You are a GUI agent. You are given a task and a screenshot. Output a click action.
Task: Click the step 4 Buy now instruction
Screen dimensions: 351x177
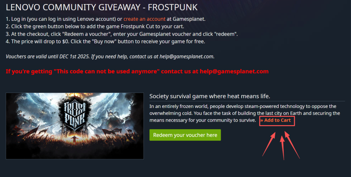pyautogui.click(x=106, y=41)
